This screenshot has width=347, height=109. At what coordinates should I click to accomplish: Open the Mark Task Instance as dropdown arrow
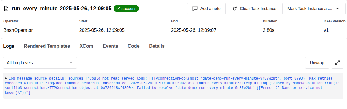point(338,9)
